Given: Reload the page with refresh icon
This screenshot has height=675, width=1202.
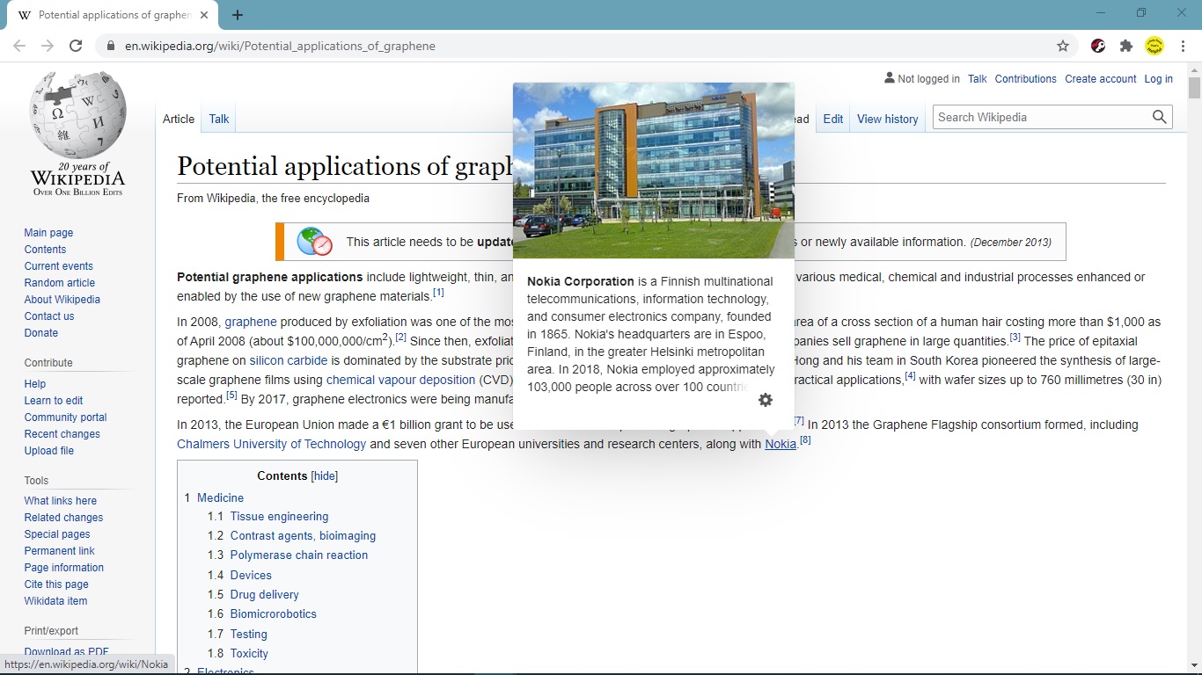Looking at the screenshot, I should (76, 46).
